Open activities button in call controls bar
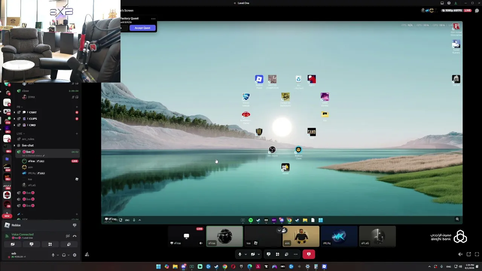 [278, 254]
